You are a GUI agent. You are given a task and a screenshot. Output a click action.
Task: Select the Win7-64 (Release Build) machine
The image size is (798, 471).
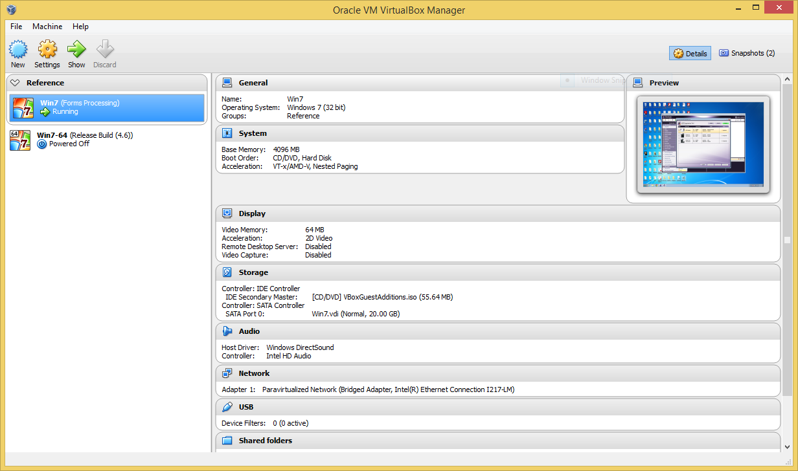pyautogui.click(x=107, y=140)
